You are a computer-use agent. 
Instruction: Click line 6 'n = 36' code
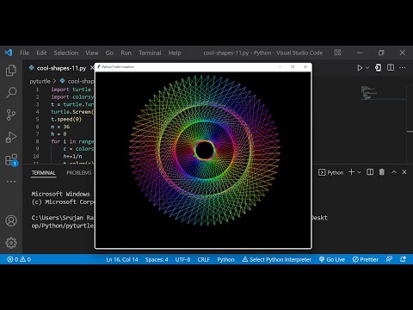(x=60, y=127)
